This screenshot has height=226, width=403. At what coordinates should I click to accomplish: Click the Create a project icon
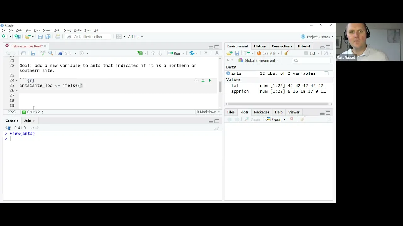[x=17, y=37]
